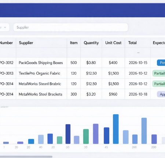Screen dimensions: 165x158
Task: Click the 2026-10-15 date cell
Action: tap(138, 63)
